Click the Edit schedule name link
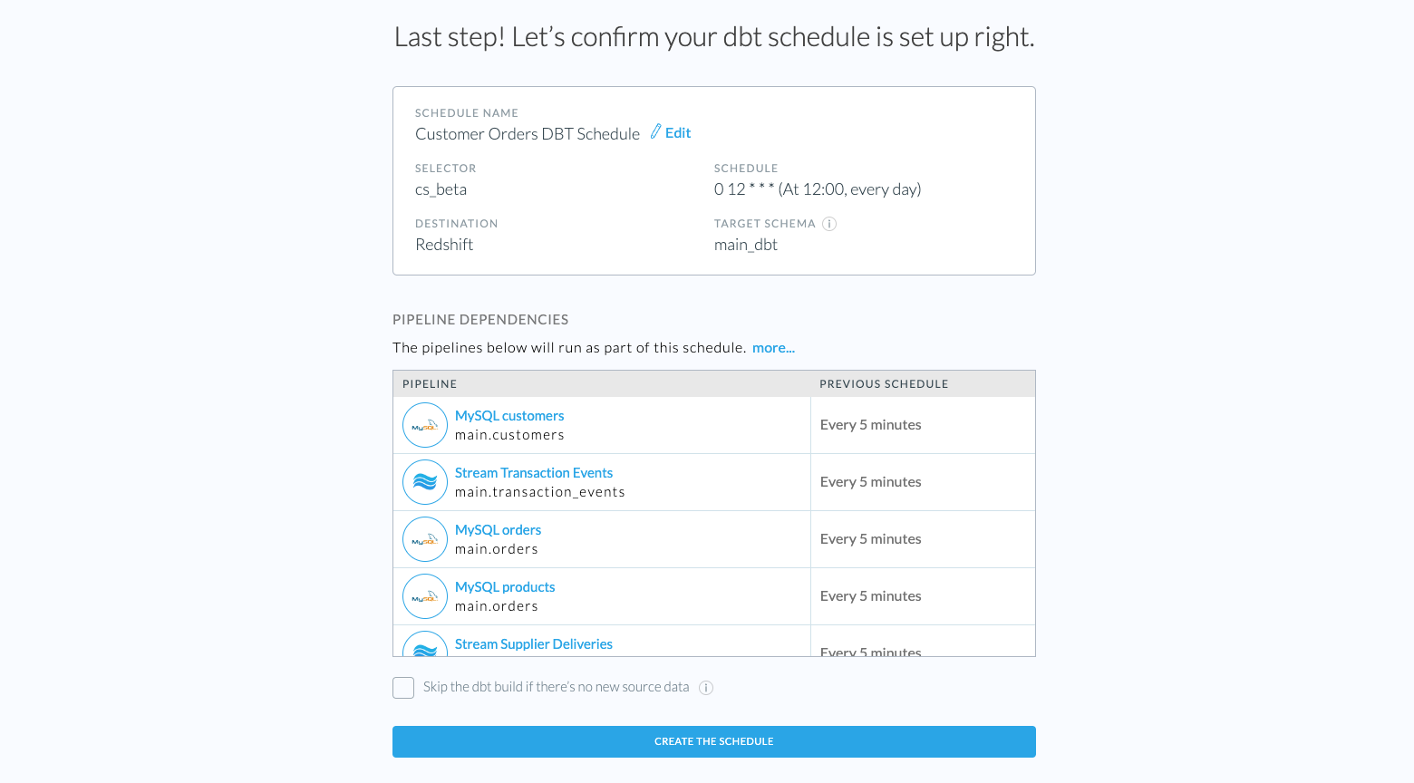Image resolution: width=1414 pixels, height=783 pixels. pos(678,133)
